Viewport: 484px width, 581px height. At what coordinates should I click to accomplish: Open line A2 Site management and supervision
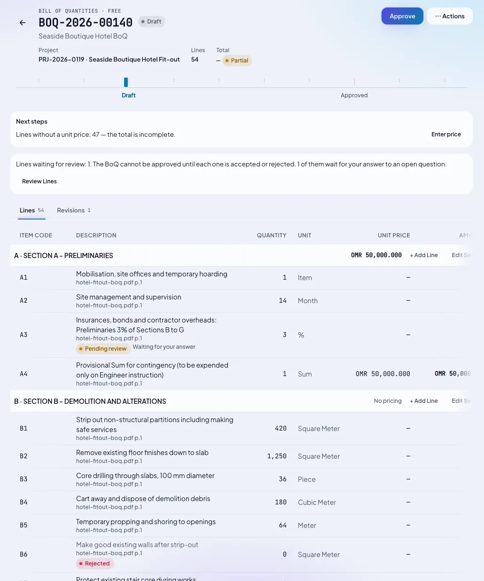[129, 297]
